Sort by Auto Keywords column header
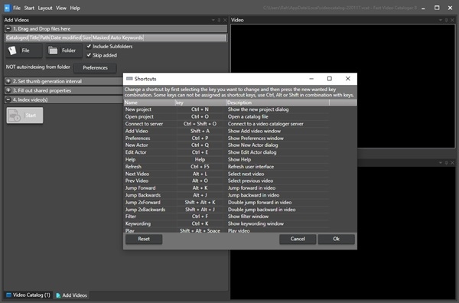This screenshot has height=303, width=459. [x=126, y=37]
